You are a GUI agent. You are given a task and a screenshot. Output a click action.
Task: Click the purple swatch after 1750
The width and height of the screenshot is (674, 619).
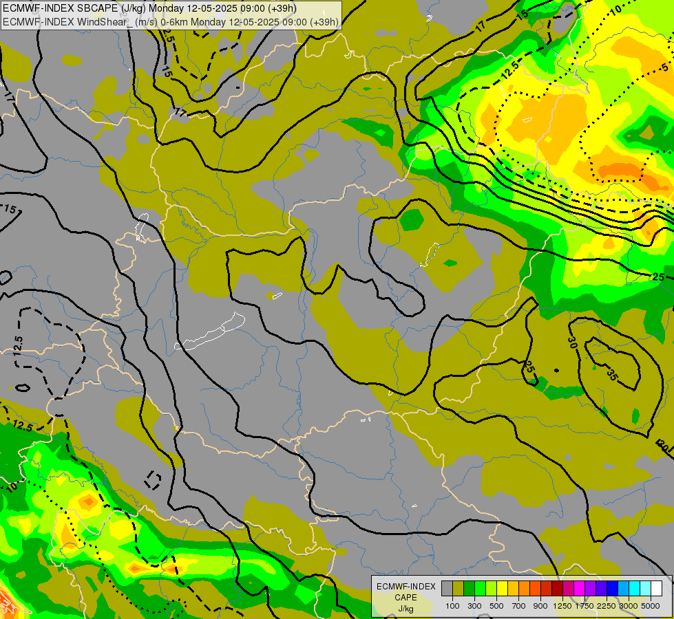[590, 589]
